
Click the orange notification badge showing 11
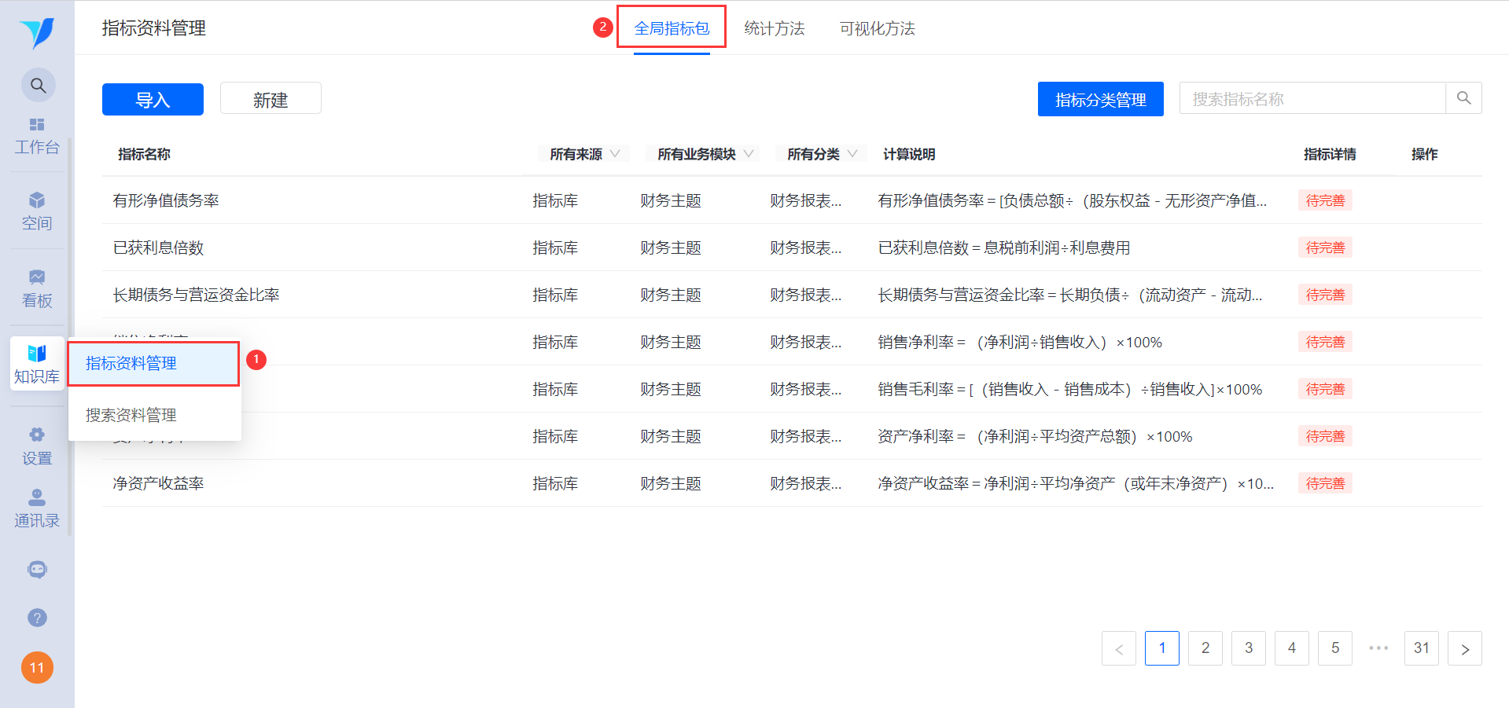pyautogui.click(x=37, y=668)
